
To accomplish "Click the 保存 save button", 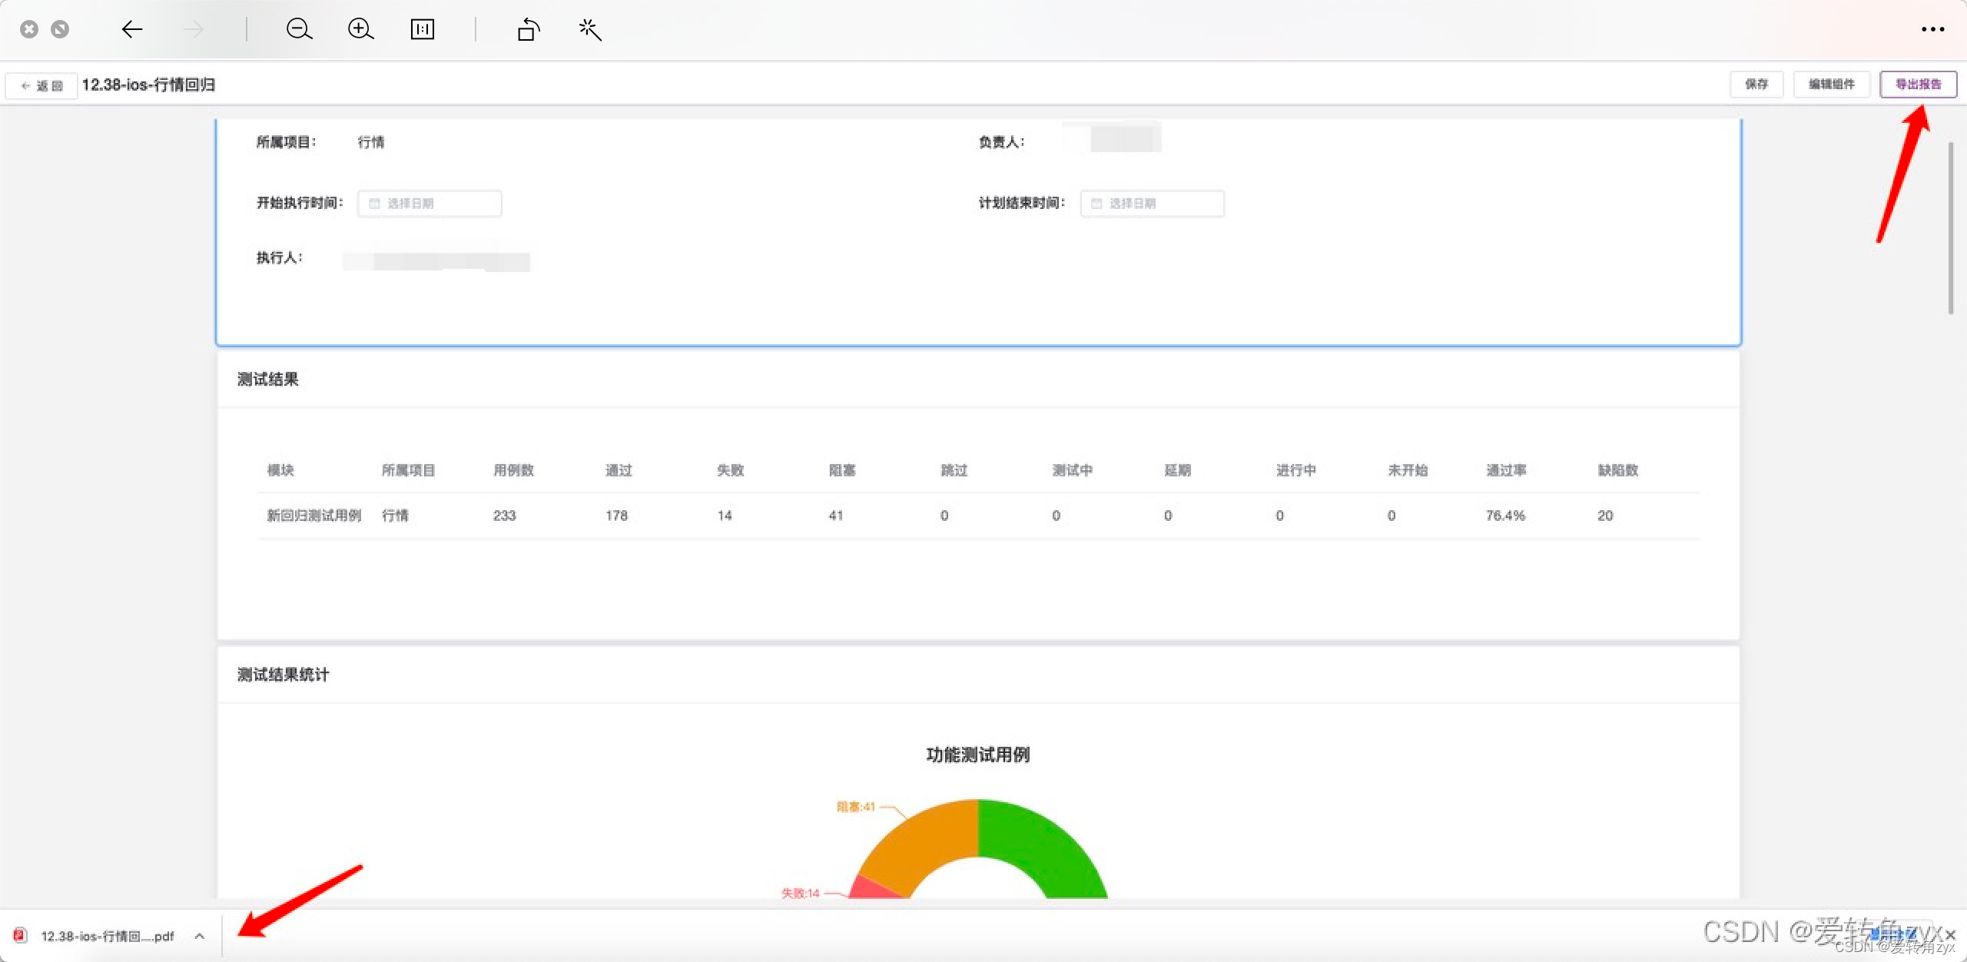I will pyautogui.click(x=1756, y=84).
